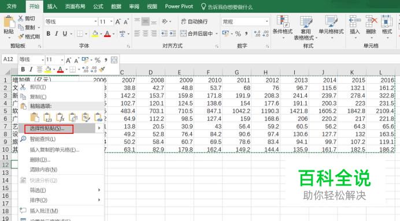Viewport: 400px width, 221px height.
Task: Switch to the Formulas (公式) tab
Action: click(98, 6)
